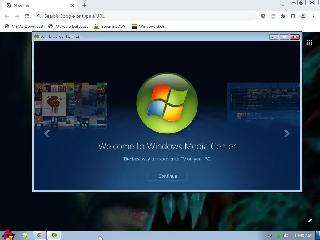Select the music library thumbnail on the left
The width and height of the screenshot is (320, 240).
71,105
